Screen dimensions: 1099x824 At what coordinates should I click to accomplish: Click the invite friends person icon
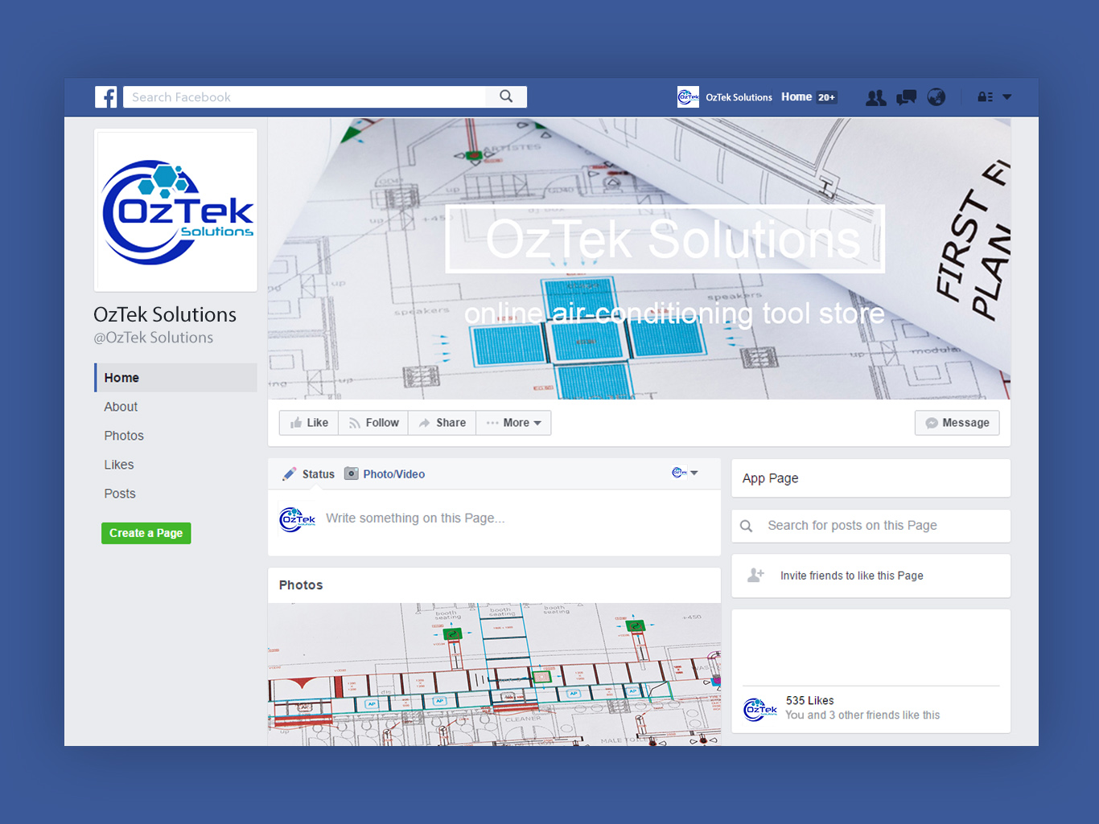[x=755, y=575]
